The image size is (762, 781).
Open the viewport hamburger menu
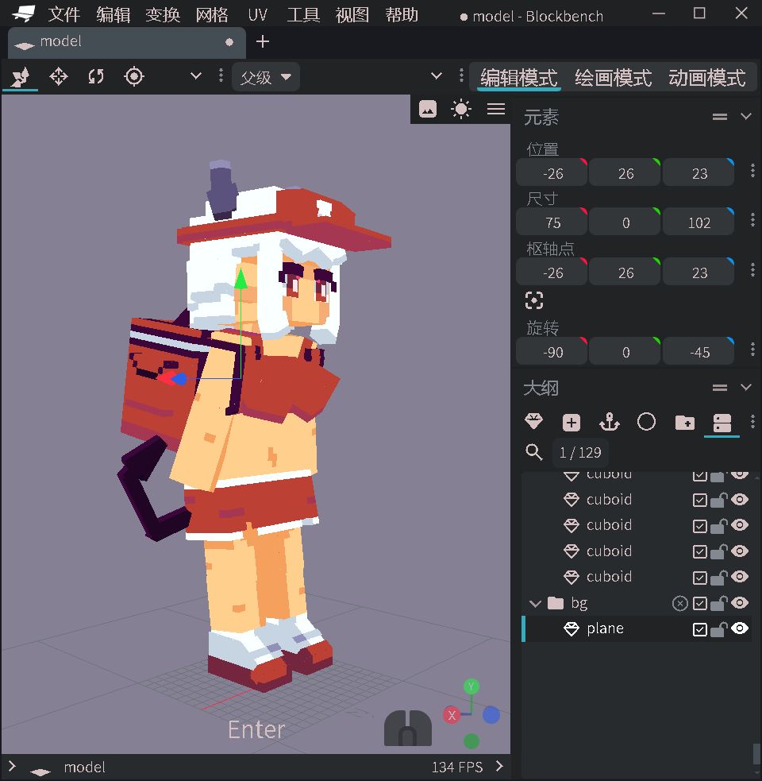point(496,109)
